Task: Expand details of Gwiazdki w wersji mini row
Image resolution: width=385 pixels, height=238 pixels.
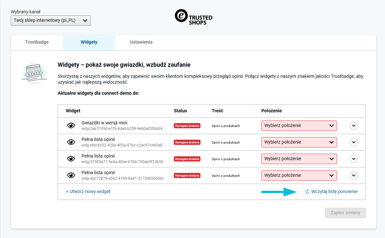Action: point(354,126)
